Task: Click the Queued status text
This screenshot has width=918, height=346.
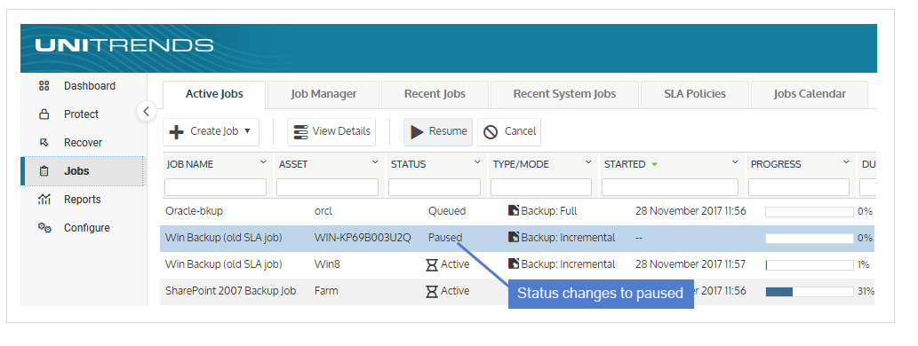Action: (447, 211)
